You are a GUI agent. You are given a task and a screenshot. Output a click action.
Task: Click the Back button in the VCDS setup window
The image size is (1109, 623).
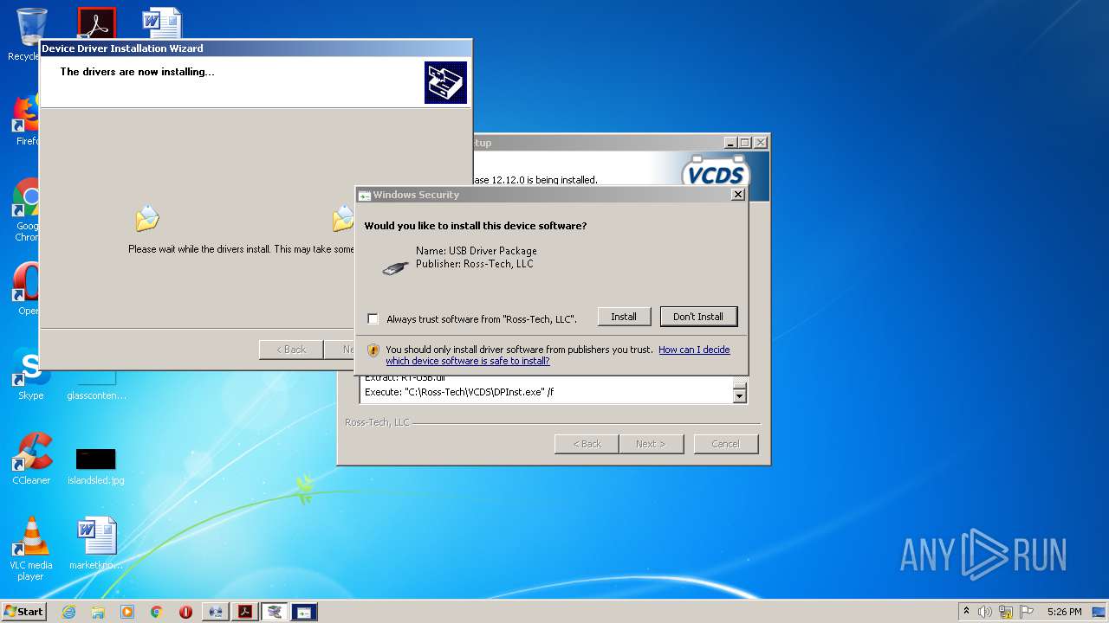pos(587,444)
